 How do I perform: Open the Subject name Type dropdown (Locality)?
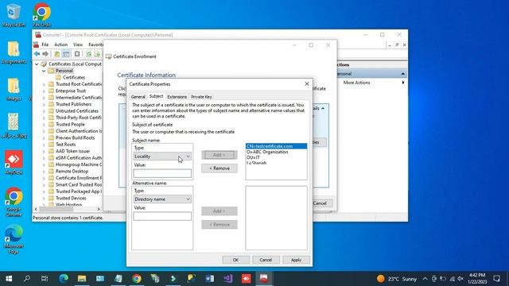(x=162, y=157)
